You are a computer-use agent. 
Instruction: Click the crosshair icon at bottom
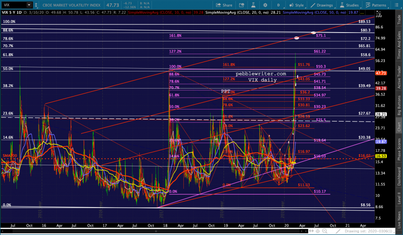click(x=318, y=231)
